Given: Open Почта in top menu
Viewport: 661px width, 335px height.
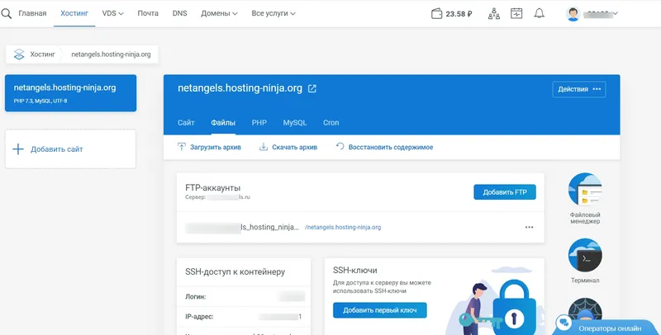Looking at the screenshot, I should tap(148, 13).
